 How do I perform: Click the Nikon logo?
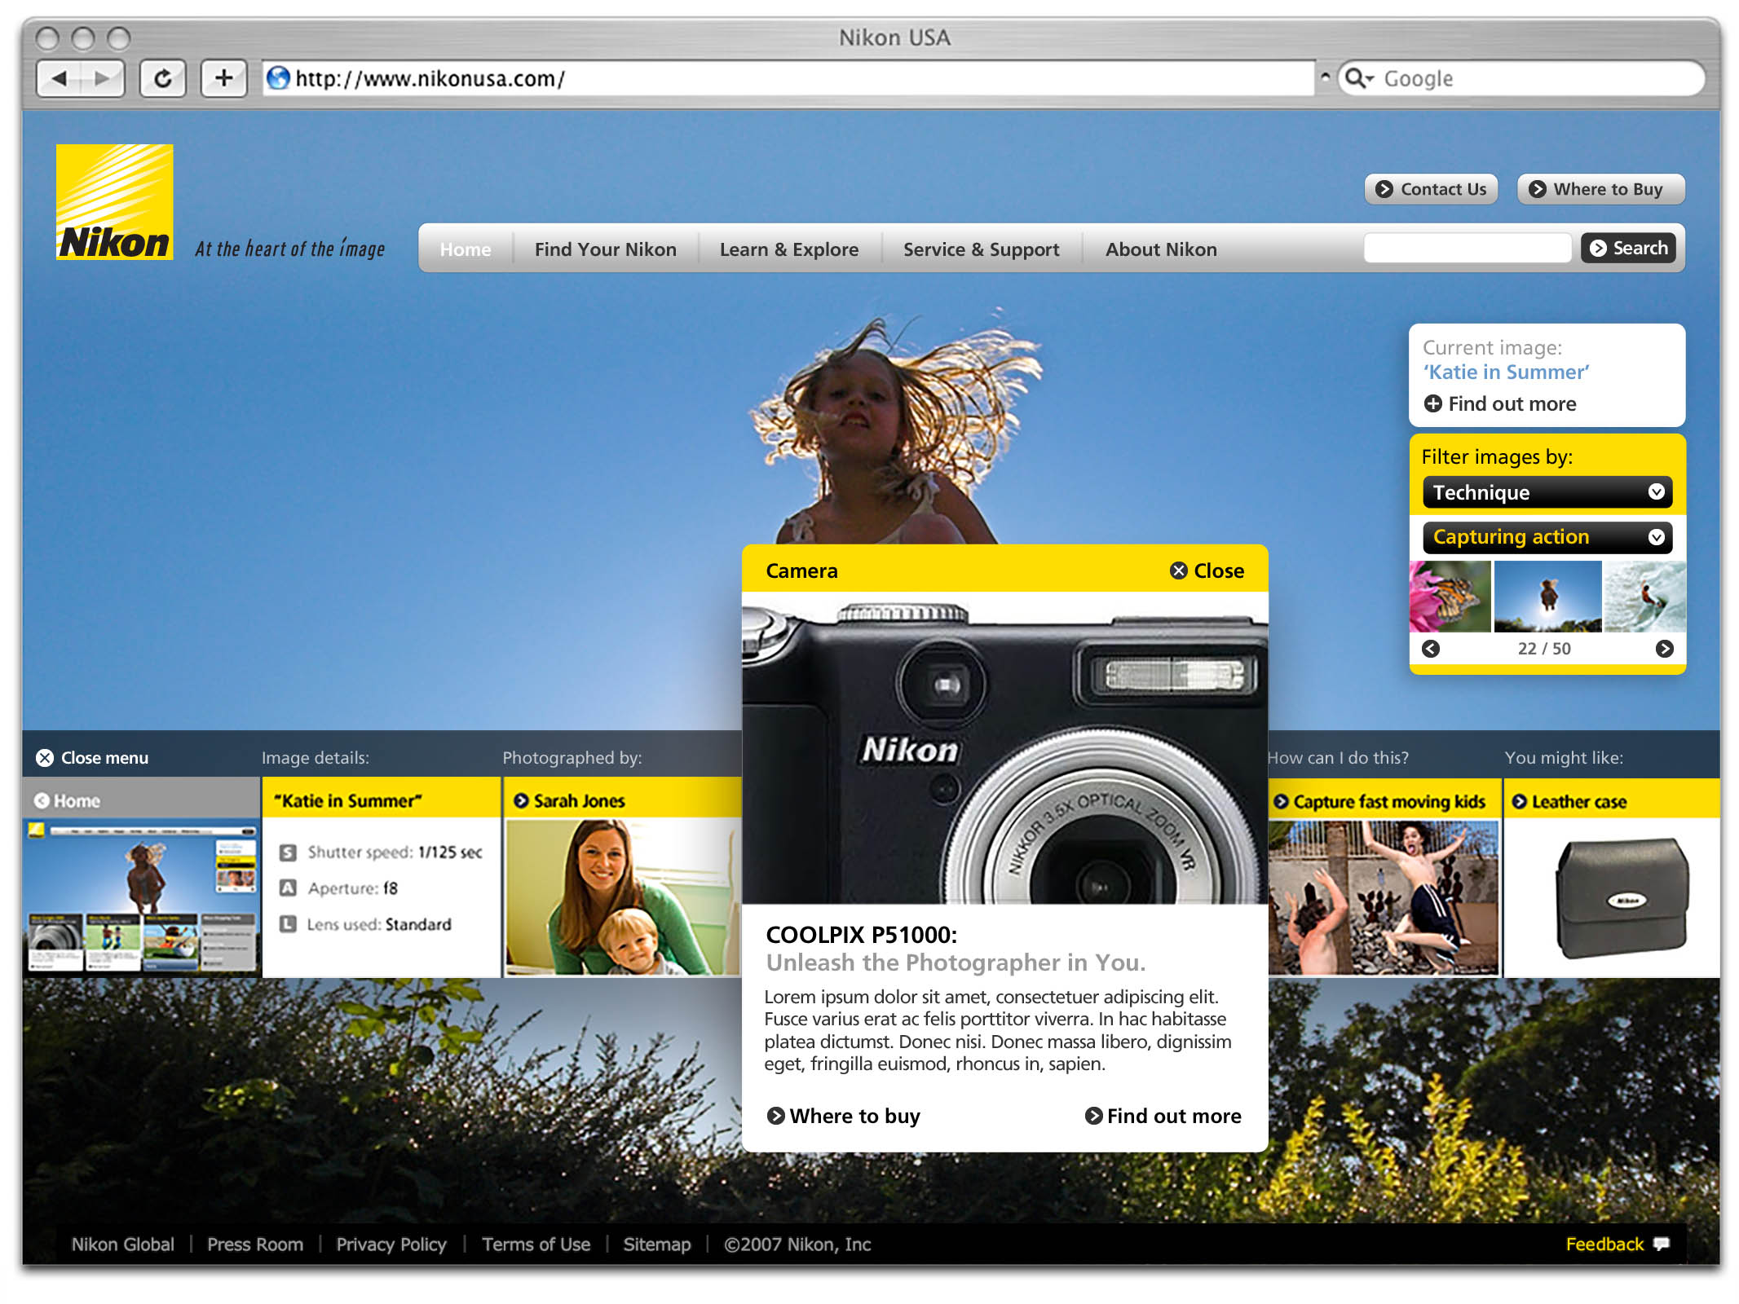tap(114, 202)
